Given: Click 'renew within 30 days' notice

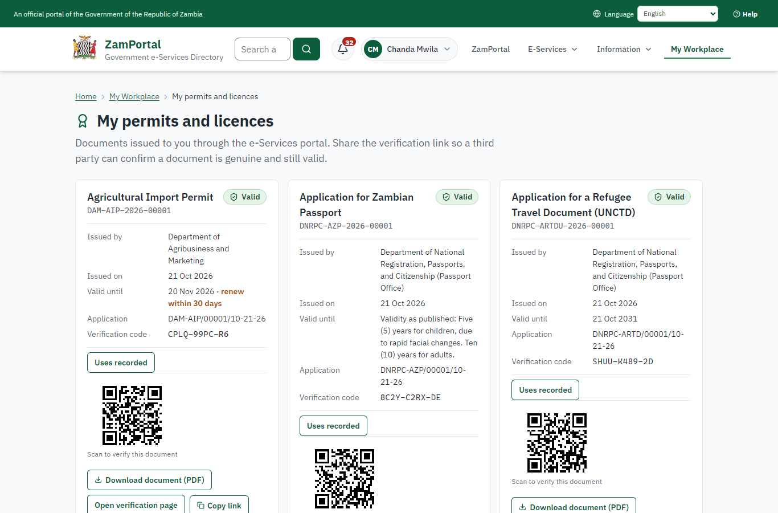Looking at the screenshot, I should click(206, 298).
